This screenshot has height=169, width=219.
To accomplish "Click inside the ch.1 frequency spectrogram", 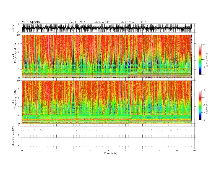I will click(106, 56).
